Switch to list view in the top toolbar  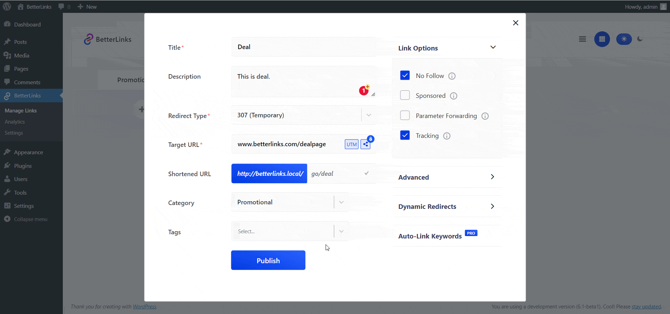click(582, 39)
